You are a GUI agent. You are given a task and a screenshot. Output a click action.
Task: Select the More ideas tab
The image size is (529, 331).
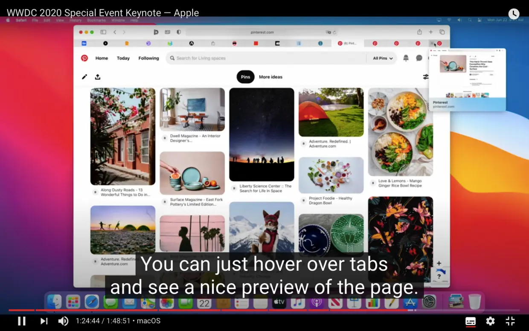(x=270, y=77)
